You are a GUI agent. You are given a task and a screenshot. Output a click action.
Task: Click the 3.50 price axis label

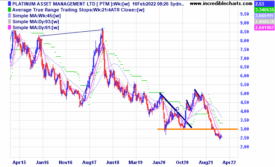click(x=245, y=120)
